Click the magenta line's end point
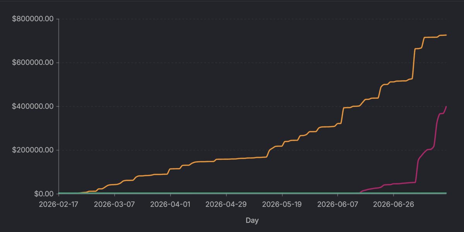 coord(446,107)
